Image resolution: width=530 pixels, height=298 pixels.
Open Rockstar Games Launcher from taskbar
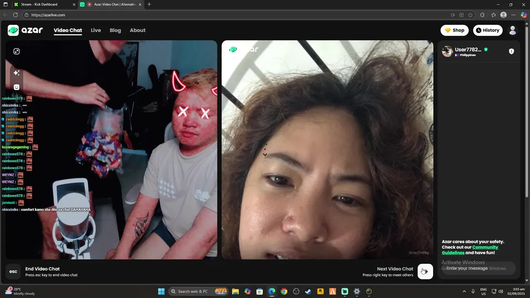click(x=320, y=291)
